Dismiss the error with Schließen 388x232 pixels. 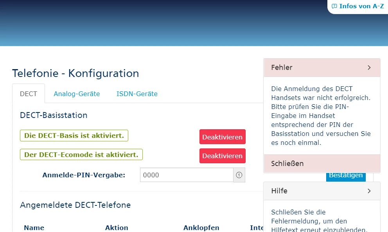(287, 164)
